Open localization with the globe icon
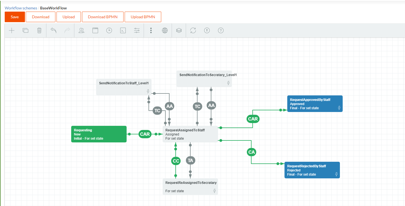Image resolution: width=405 pixels, height=206 pixels. [x=165, y=30]
